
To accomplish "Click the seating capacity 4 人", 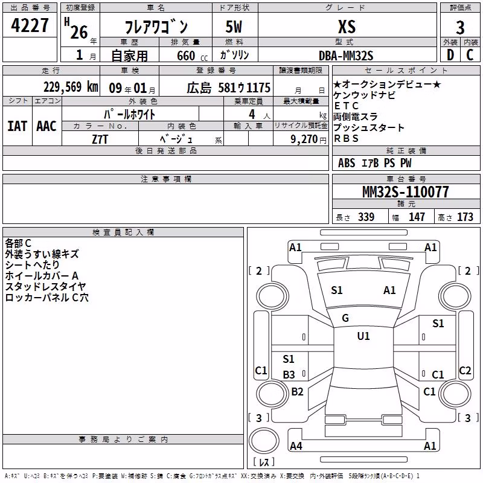I will [x=259, y=115].
